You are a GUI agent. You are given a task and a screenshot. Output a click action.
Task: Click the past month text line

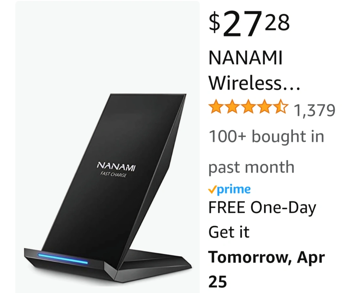251,167
